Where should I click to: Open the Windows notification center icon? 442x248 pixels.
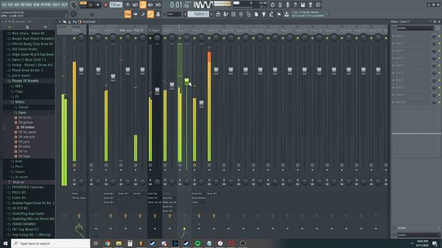pyautogui.click(x=435, y=243)
